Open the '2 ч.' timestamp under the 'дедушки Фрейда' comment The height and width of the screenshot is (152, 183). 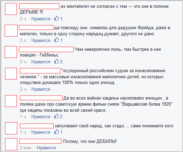(x=23, y=41)
